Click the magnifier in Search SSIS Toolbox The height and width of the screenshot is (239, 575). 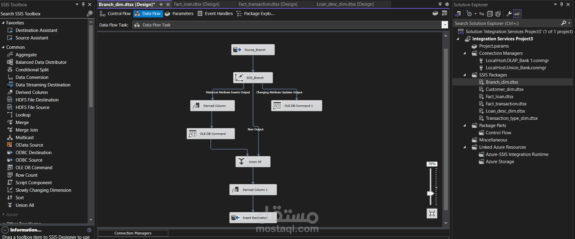click(89, 14)
